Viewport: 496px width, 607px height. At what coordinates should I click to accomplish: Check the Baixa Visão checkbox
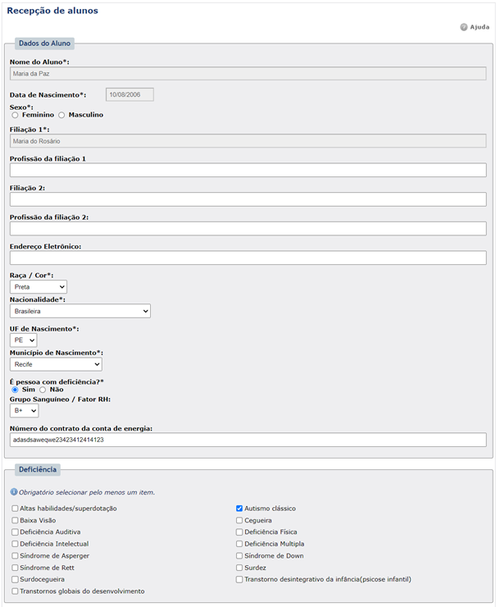[15, 520]
